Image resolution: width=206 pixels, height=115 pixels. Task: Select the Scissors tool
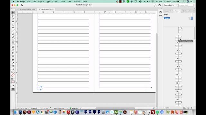point(13,47)
